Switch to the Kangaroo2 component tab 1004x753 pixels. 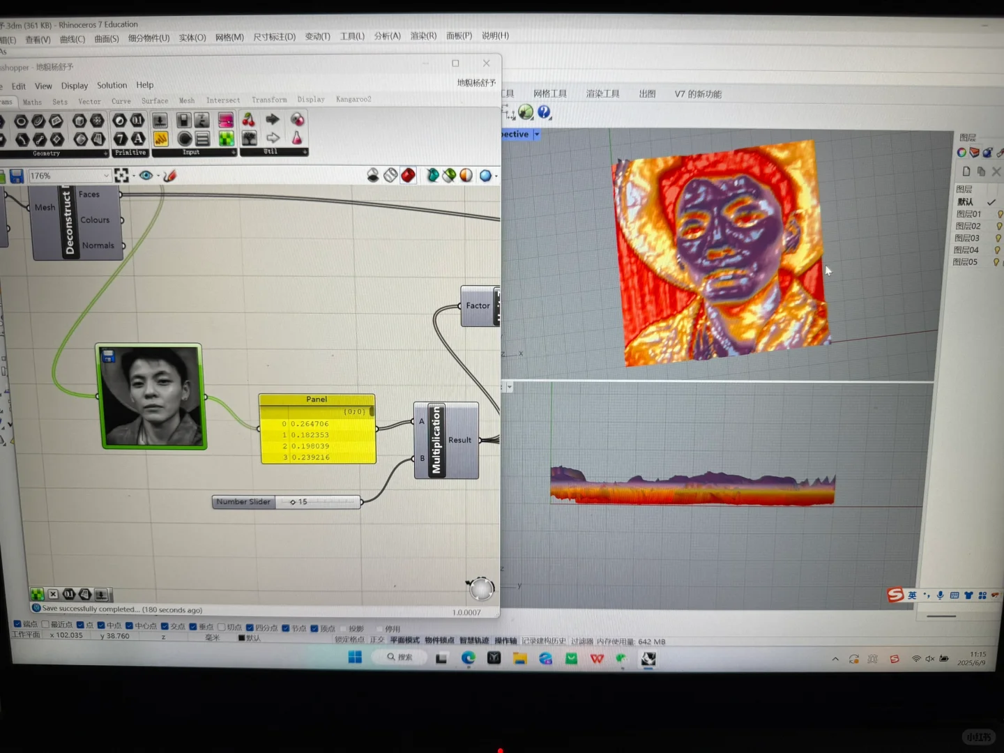click(353, 99)
